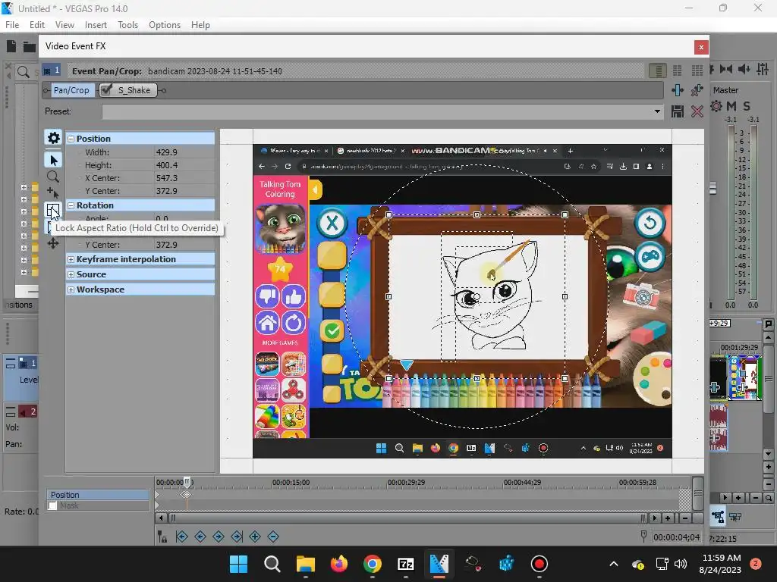Viewport: 777px width, 582px height.
Task: Zoom out keyframe timeline with minus button
Action: (x=685, y=518)
